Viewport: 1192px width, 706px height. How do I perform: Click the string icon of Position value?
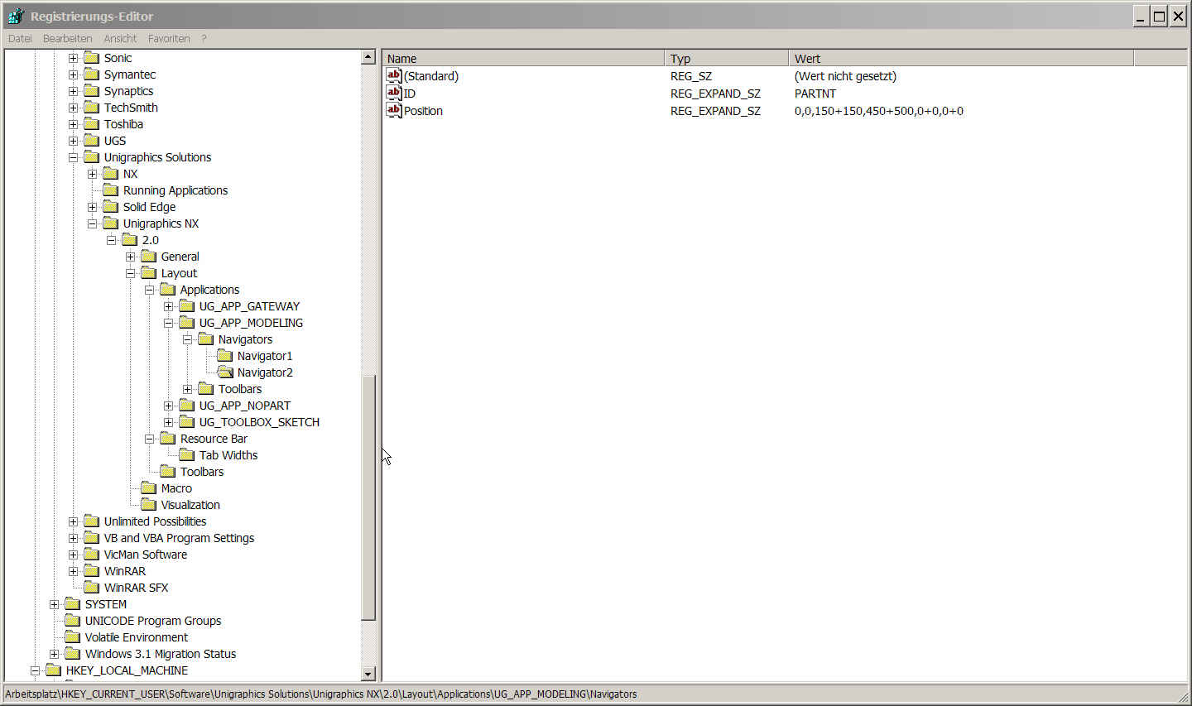tap(394, 110)
